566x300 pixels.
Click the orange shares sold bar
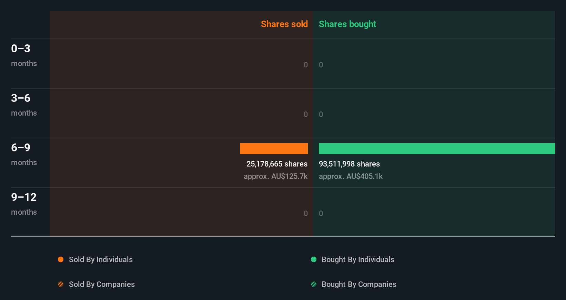274,149
